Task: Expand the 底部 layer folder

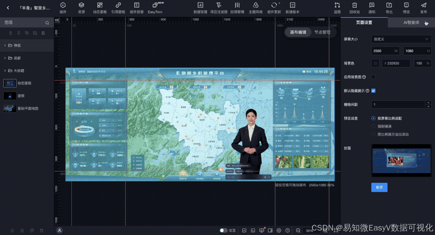Action: pos(5,58)
